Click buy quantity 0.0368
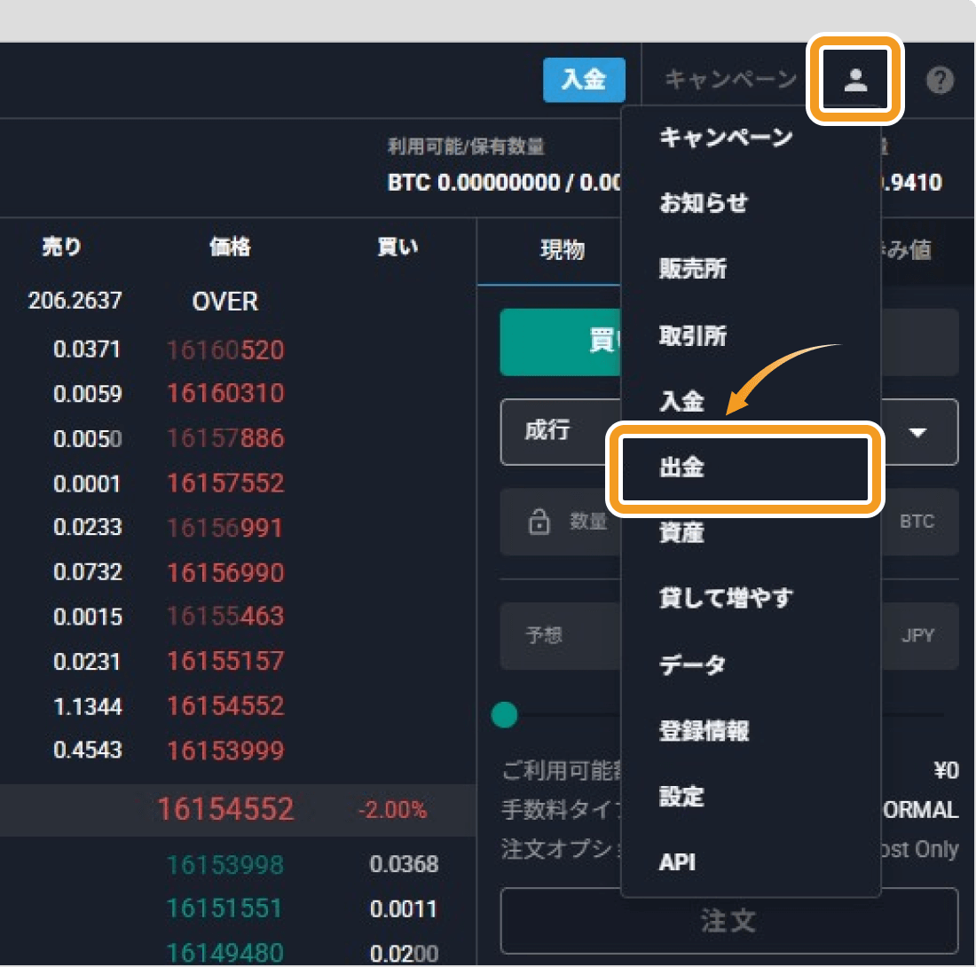The image size is (976, 967). 404,864
